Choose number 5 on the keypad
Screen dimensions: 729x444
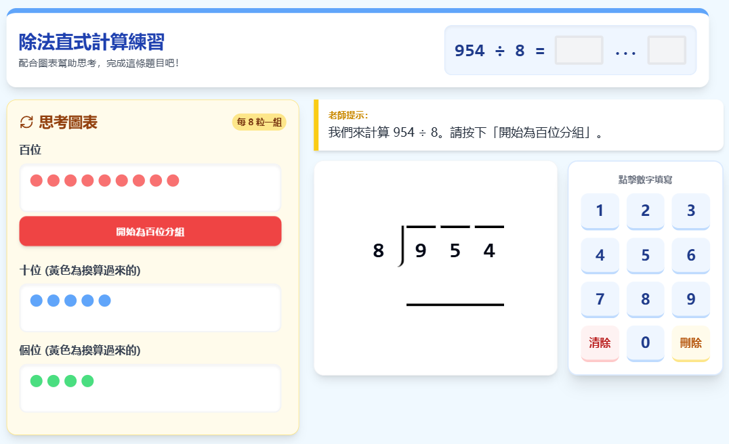[x=645, y=255]
